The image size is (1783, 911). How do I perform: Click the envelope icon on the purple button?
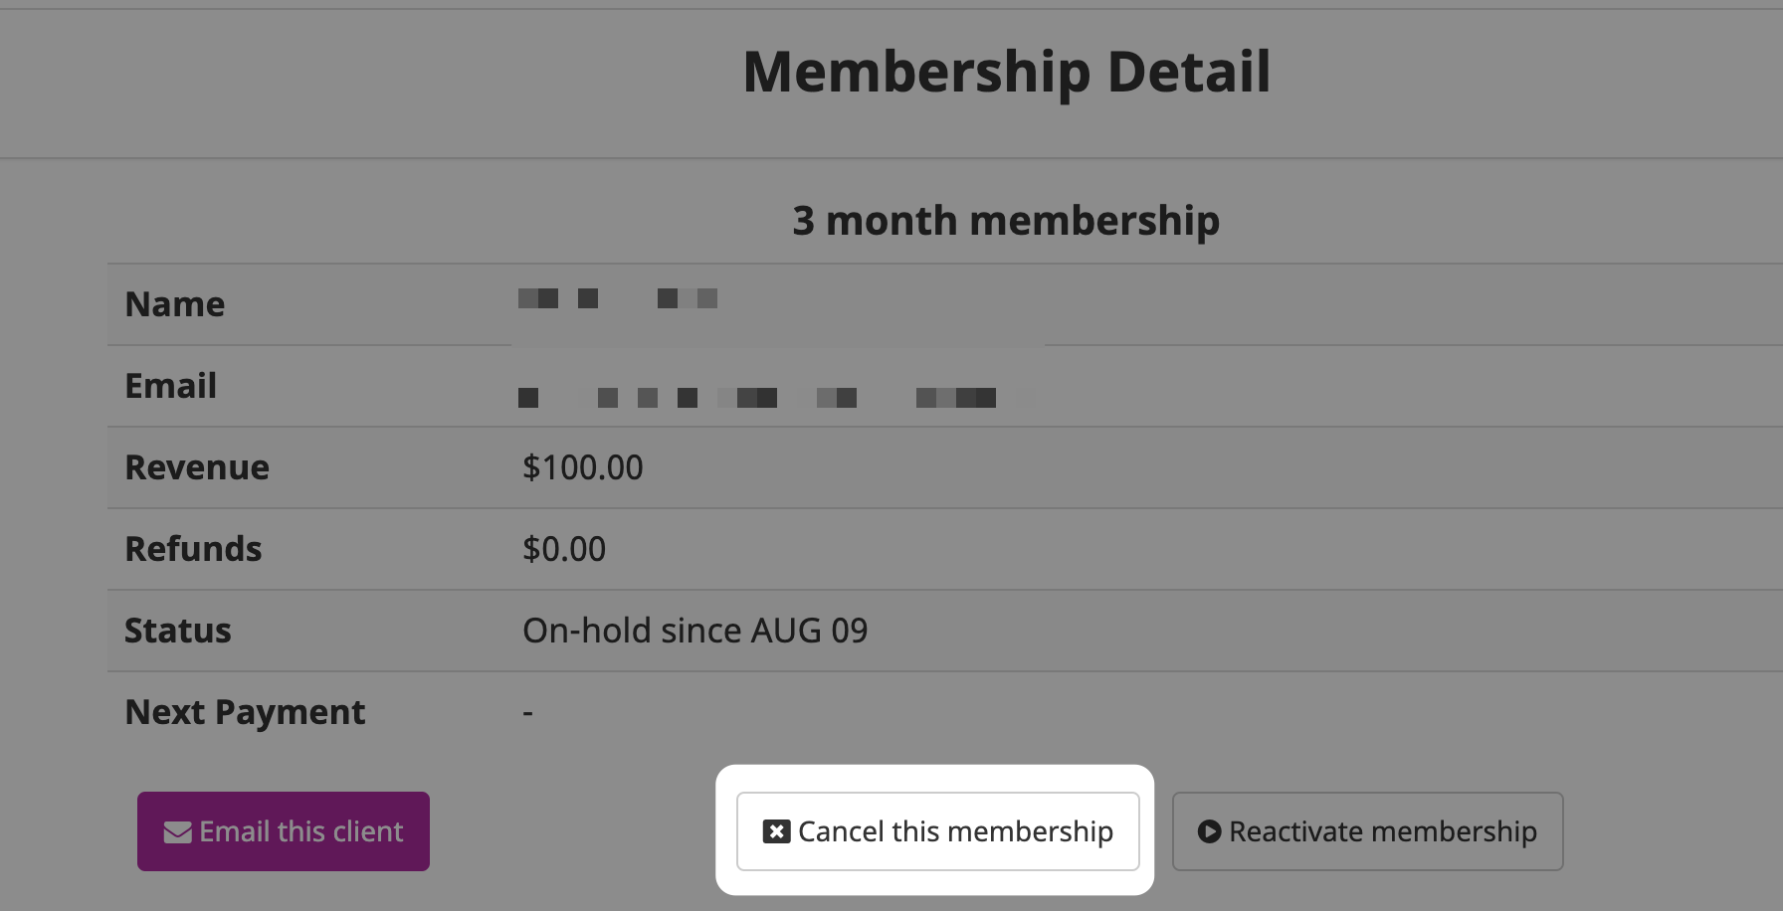point(178,832)
